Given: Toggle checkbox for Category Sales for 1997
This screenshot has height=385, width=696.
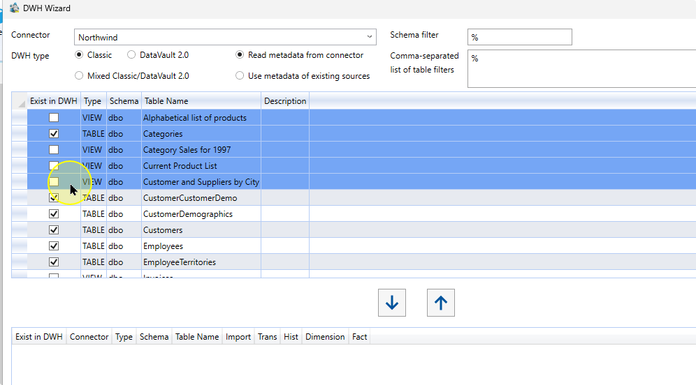Looking at the screenshot, I should [54, 150].
